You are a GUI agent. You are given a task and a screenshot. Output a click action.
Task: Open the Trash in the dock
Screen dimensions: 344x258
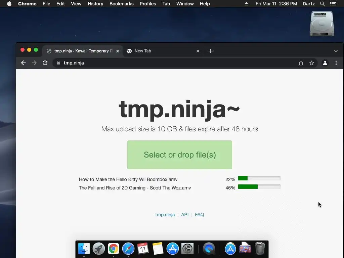(260, 248)
